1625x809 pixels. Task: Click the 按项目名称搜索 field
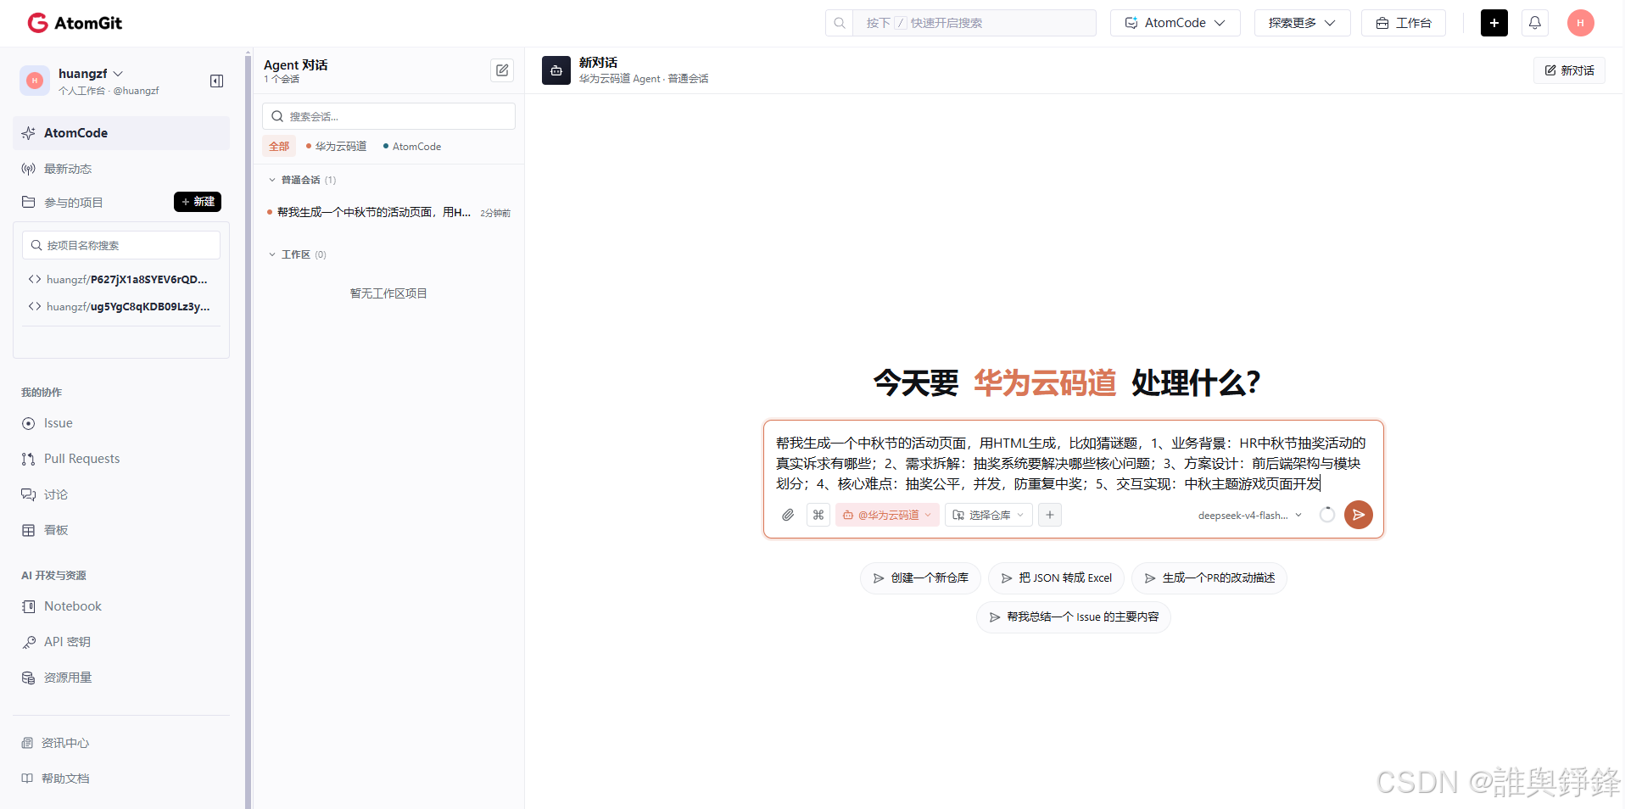121,245
